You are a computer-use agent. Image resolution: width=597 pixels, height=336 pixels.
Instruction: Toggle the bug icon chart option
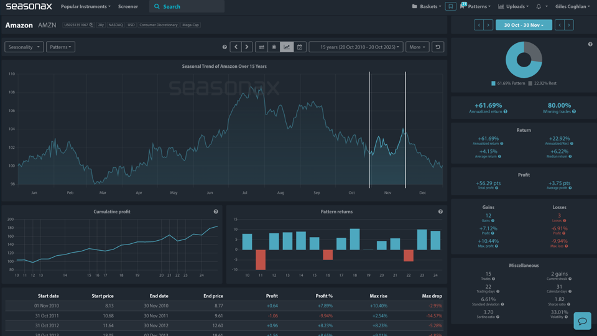click(274, 47)
